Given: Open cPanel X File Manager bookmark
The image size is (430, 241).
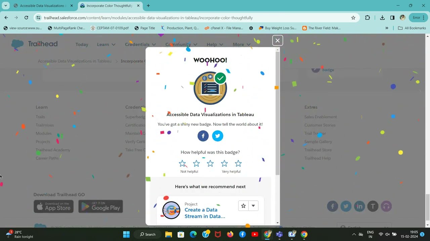Looking at the screenshot, I should point(224,28).
